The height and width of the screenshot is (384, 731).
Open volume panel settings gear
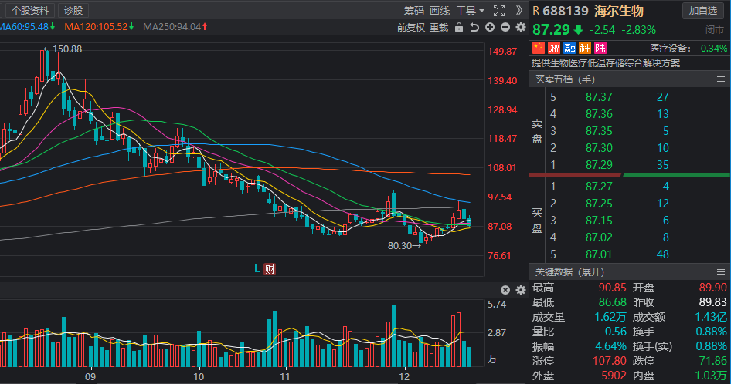pos(521,290)
